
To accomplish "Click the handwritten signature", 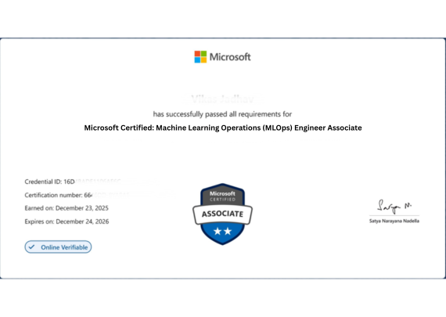I will pos(394,207).
